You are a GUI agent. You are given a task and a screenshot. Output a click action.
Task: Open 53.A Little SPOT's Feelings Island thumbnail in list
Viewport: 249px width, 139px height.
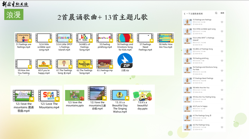[187, 41]
